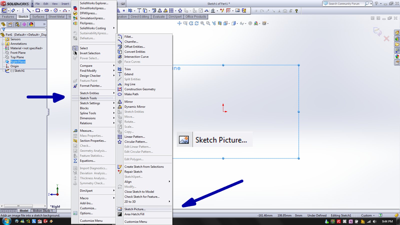Select the Corner Rectangle tool
The width and height of the screenshot is (400, 225).
point(38,10)
